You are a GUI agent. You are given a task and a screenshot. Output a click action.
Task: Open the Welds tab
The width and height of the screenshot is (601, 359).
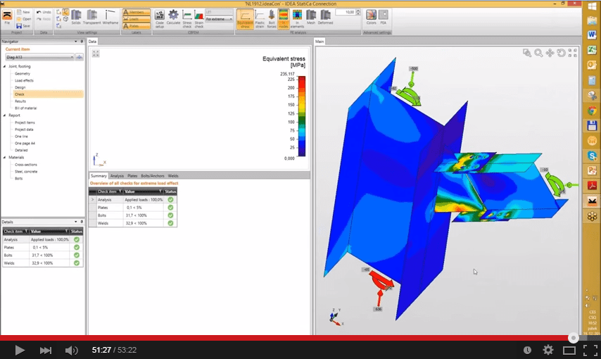tap(172, 176)
